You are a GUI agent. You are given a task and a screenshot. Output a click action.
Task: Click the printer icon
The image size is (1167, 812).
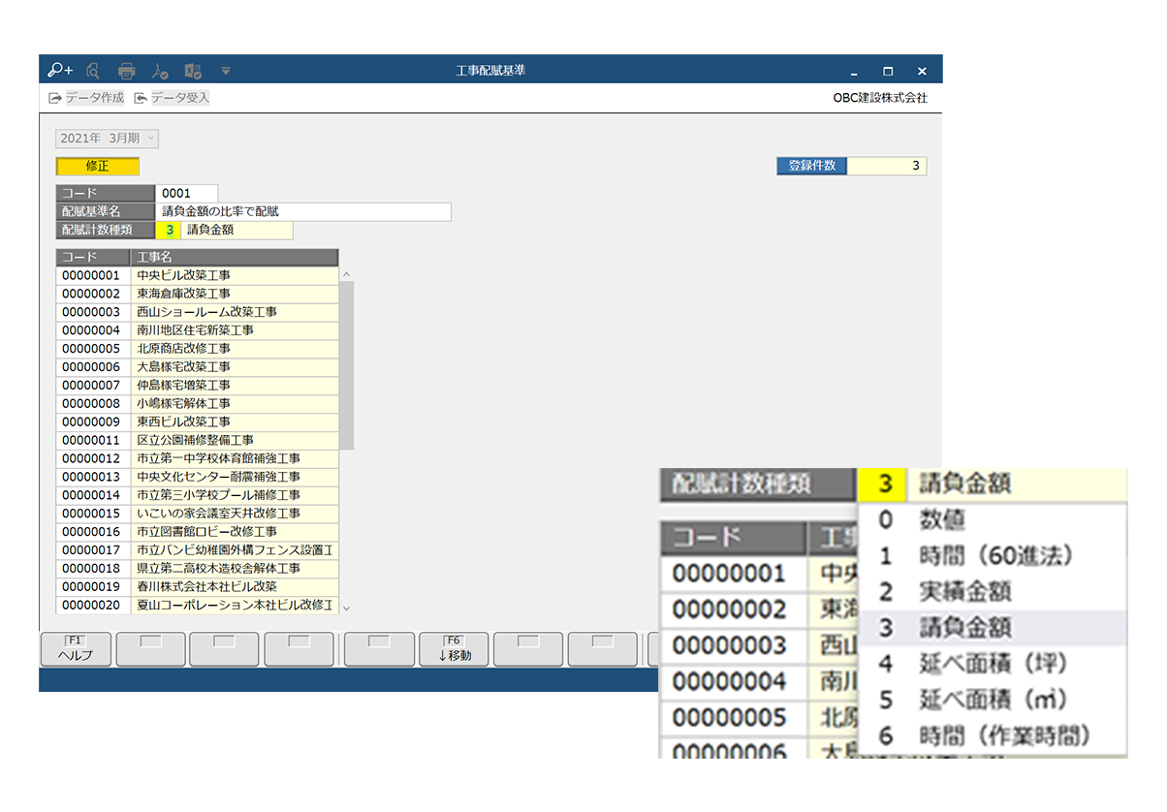pyautogui.click(x=126, y=70)
